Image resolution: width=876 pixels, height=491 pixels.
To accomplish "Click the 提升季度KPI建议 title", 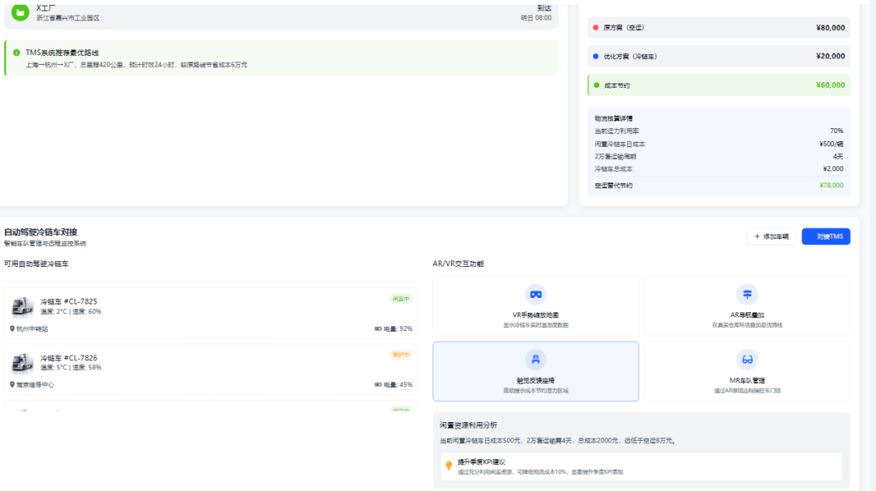I will tap(481, 462).
